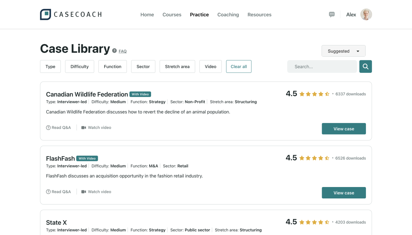Click Read Q&A icon for FlashFash
The height and width of the screenshot is (235, 412).
[48, 192]
